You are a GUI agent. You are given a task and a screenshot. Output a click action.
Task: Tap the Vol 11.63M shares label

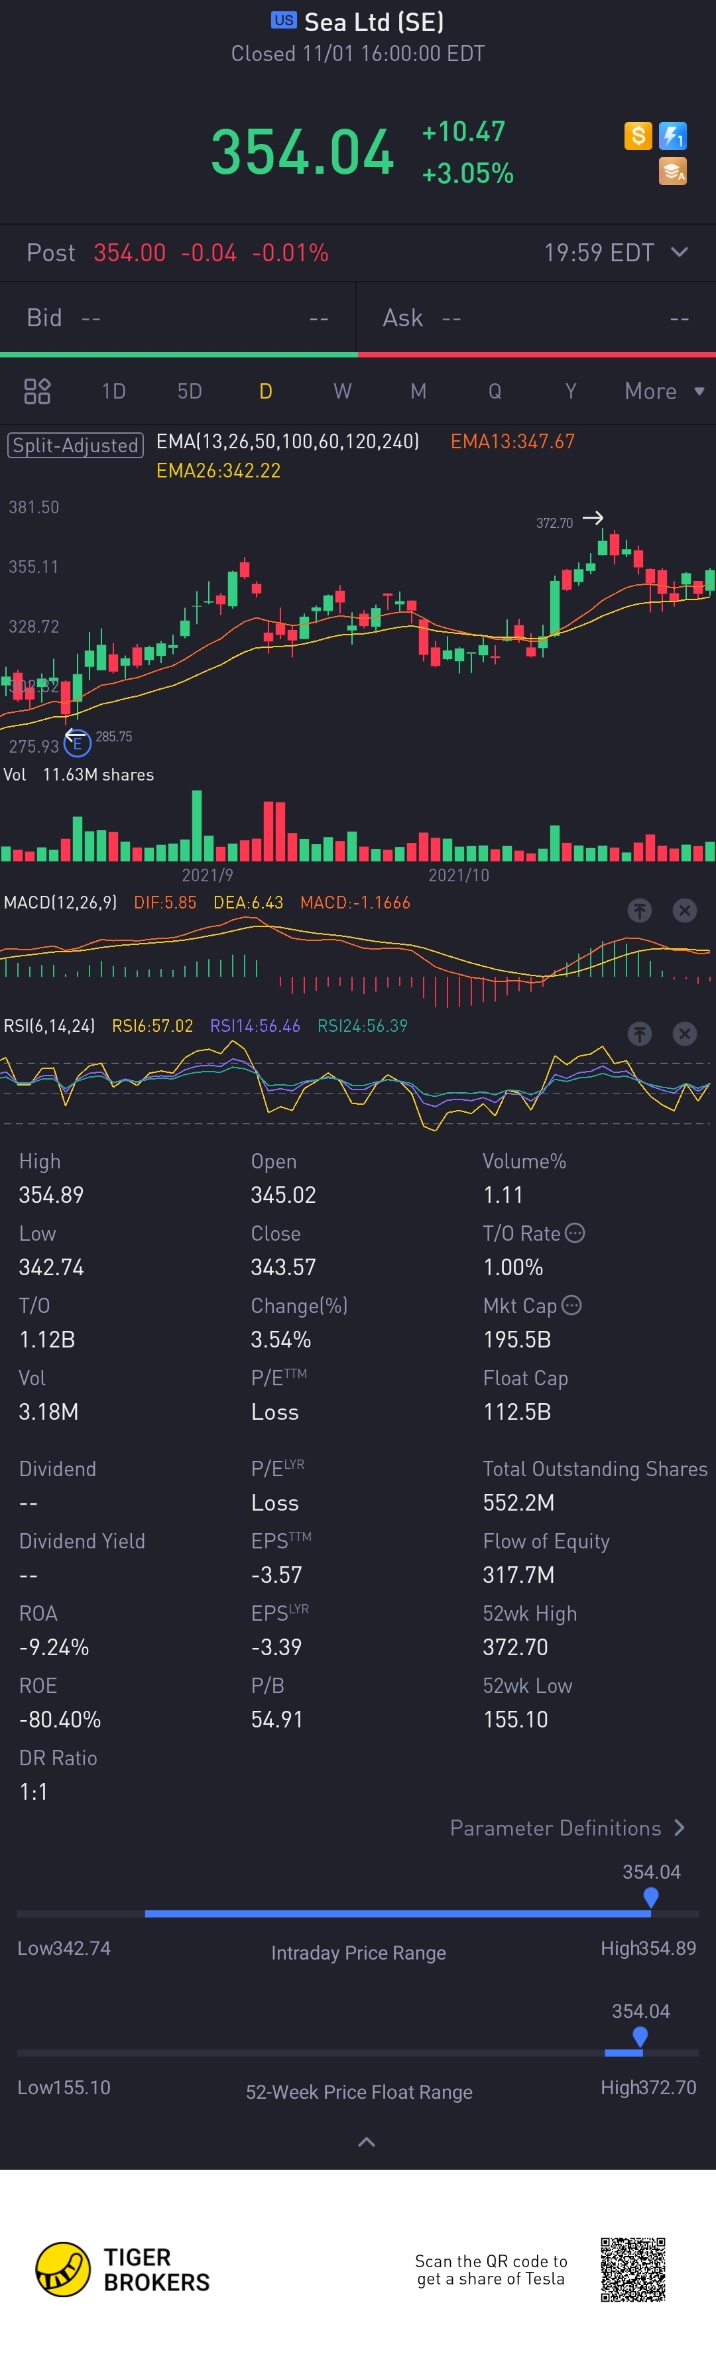point(78,775)
